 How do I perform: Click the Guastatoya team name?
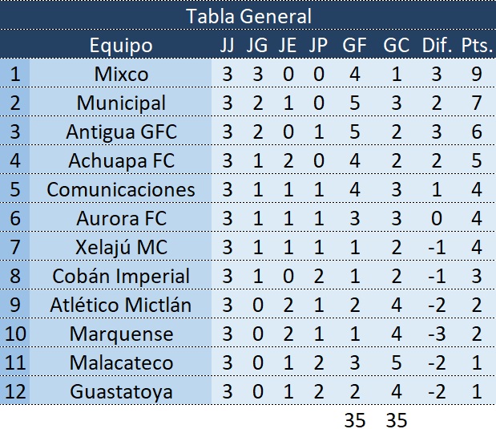[x=121, y=391]
